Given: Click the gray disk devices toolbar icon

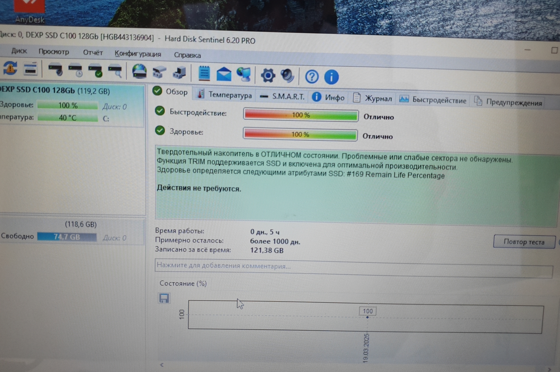Looking at the screenshot, I should [159, 72].
